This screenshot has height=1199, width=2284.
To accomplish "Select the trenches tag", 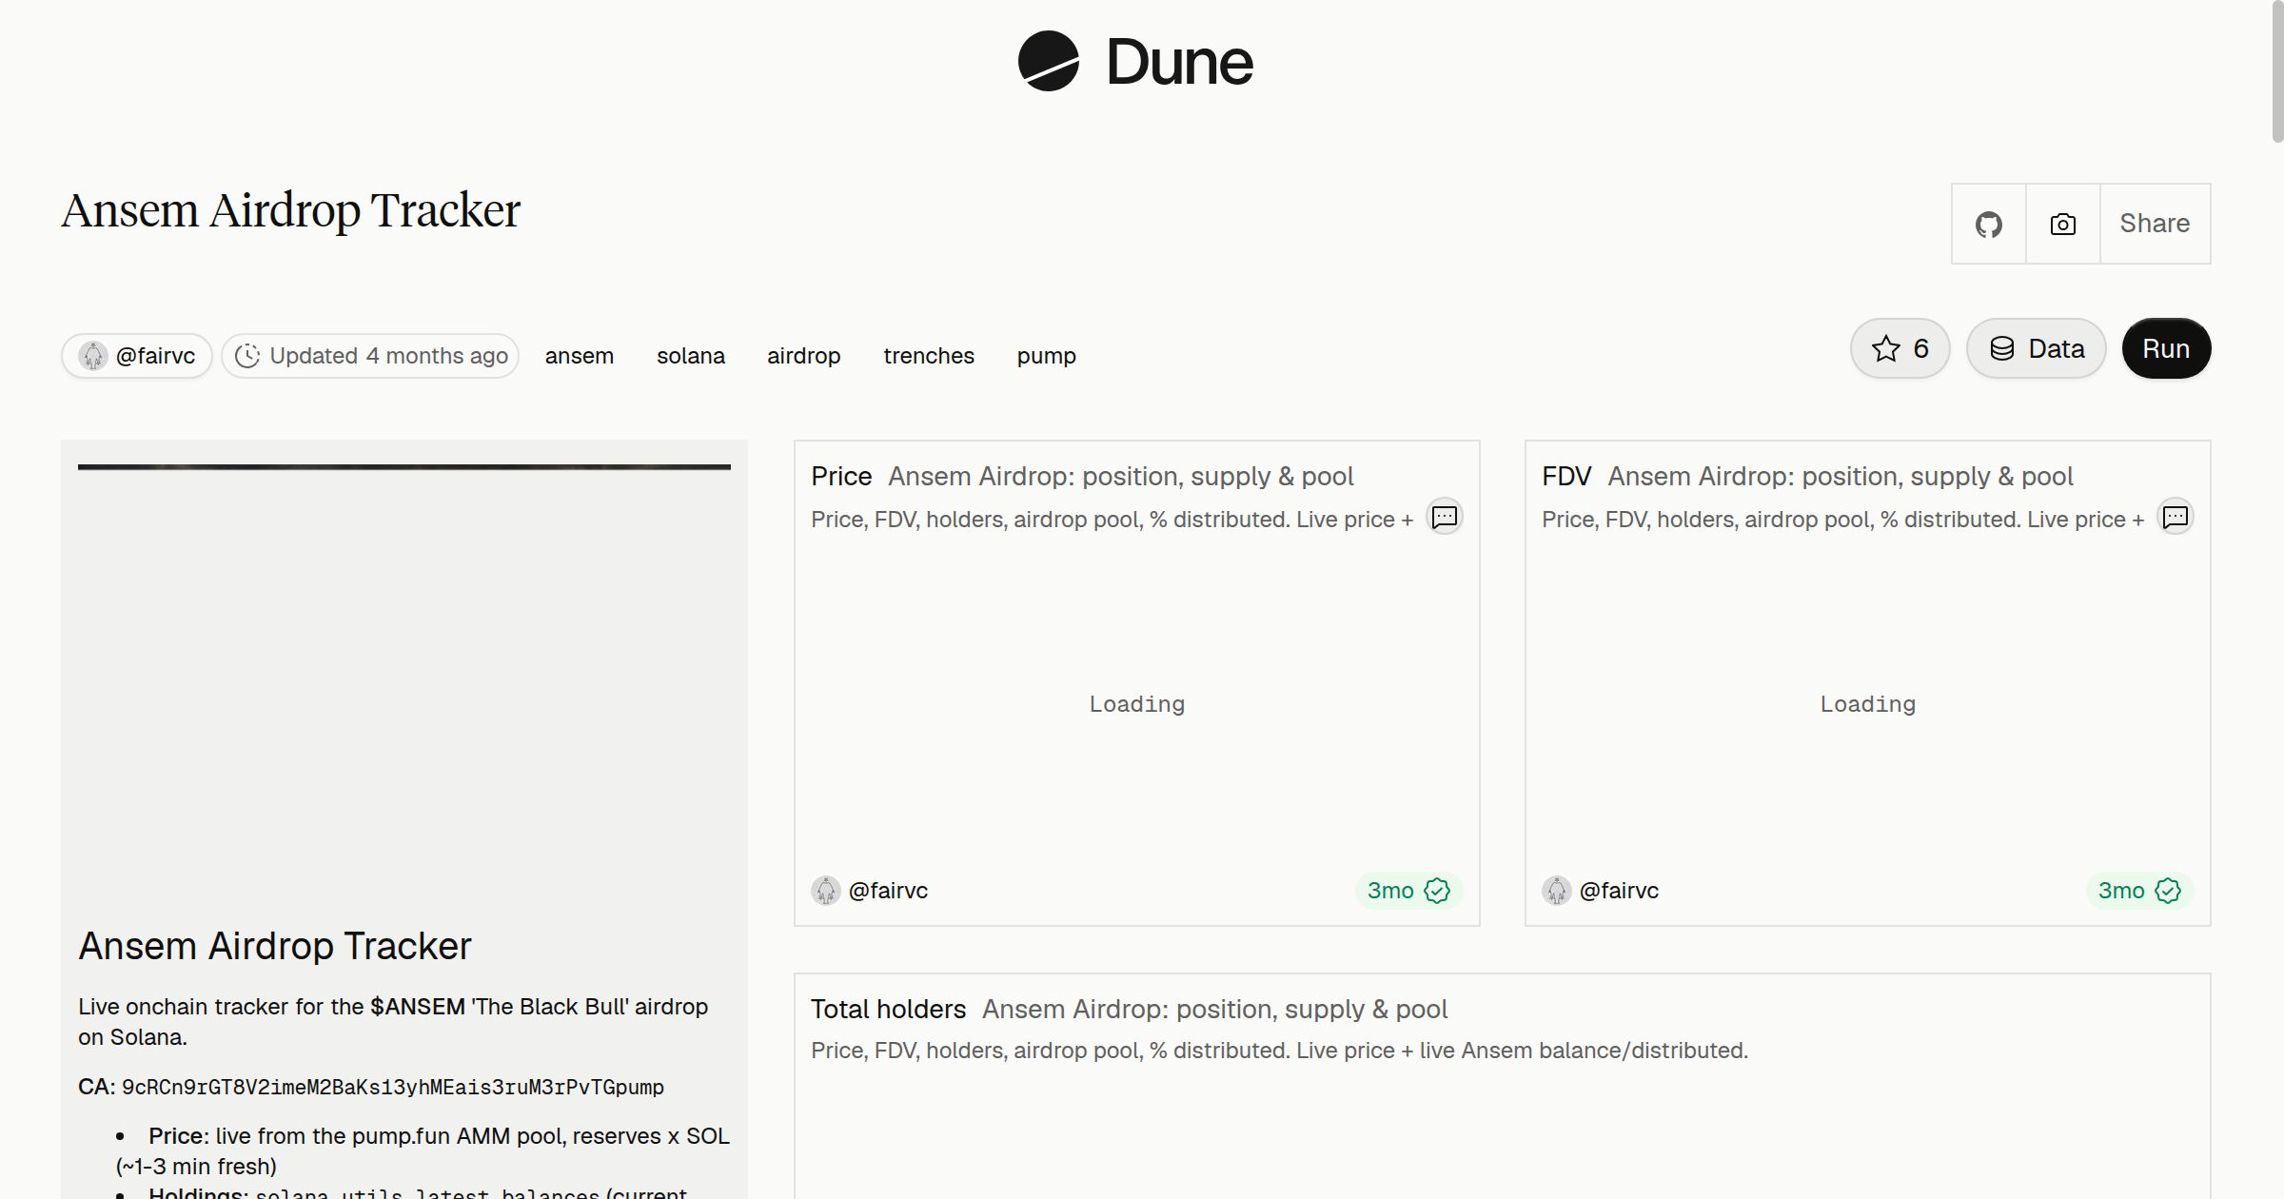I will pyautogui.click(x=929, y=356).
